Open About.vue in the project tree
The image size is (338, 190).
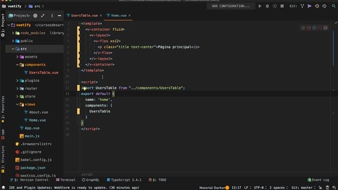(x=39, y=112)
